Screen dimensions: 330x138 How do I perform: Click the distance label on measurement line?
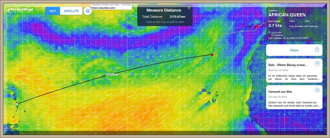coord(112,75)
